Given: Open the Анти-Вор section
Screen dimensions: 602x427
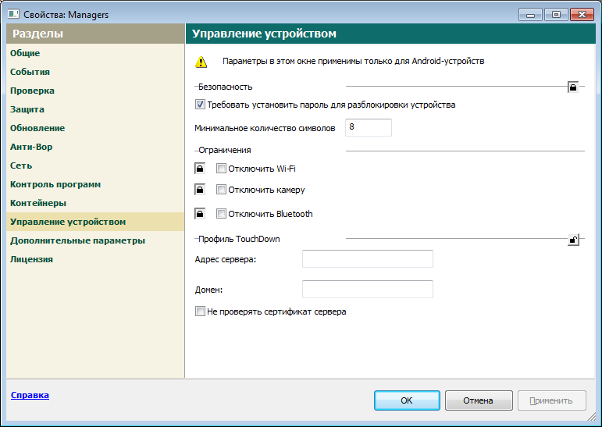Looking at the screenshot, I should tap(31, 147).
